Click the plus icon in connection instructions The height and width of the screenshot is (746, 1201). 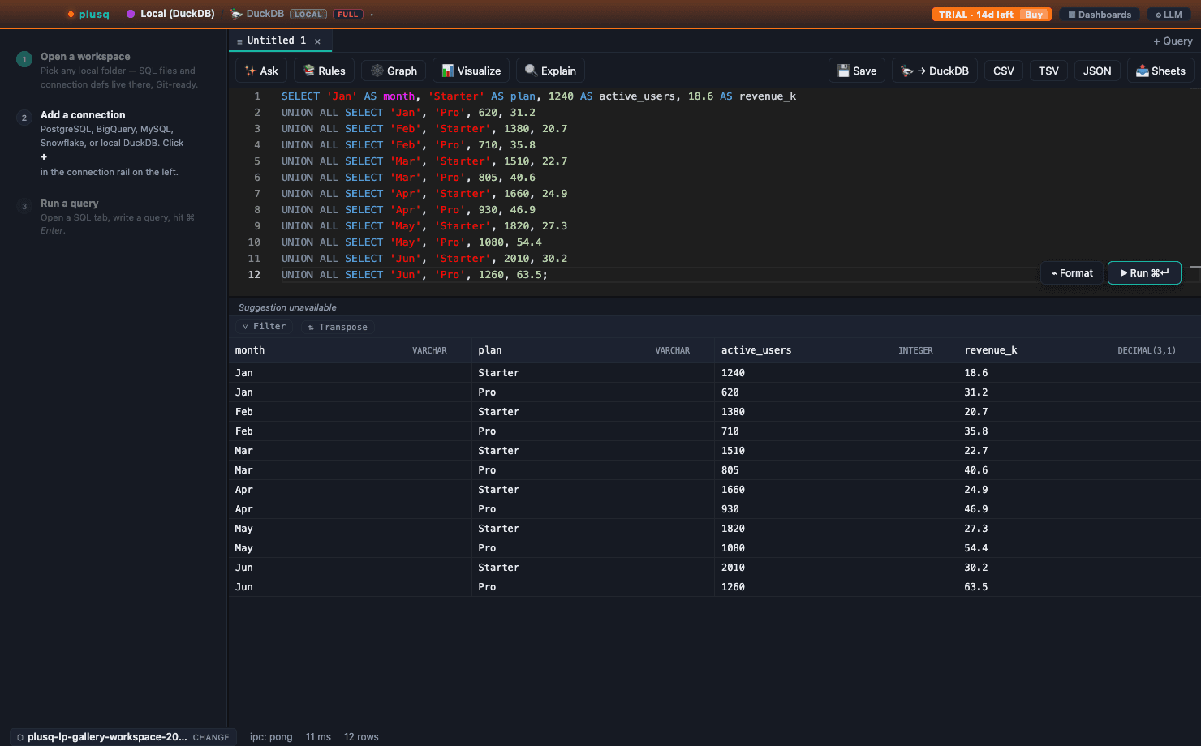[44, 157]
